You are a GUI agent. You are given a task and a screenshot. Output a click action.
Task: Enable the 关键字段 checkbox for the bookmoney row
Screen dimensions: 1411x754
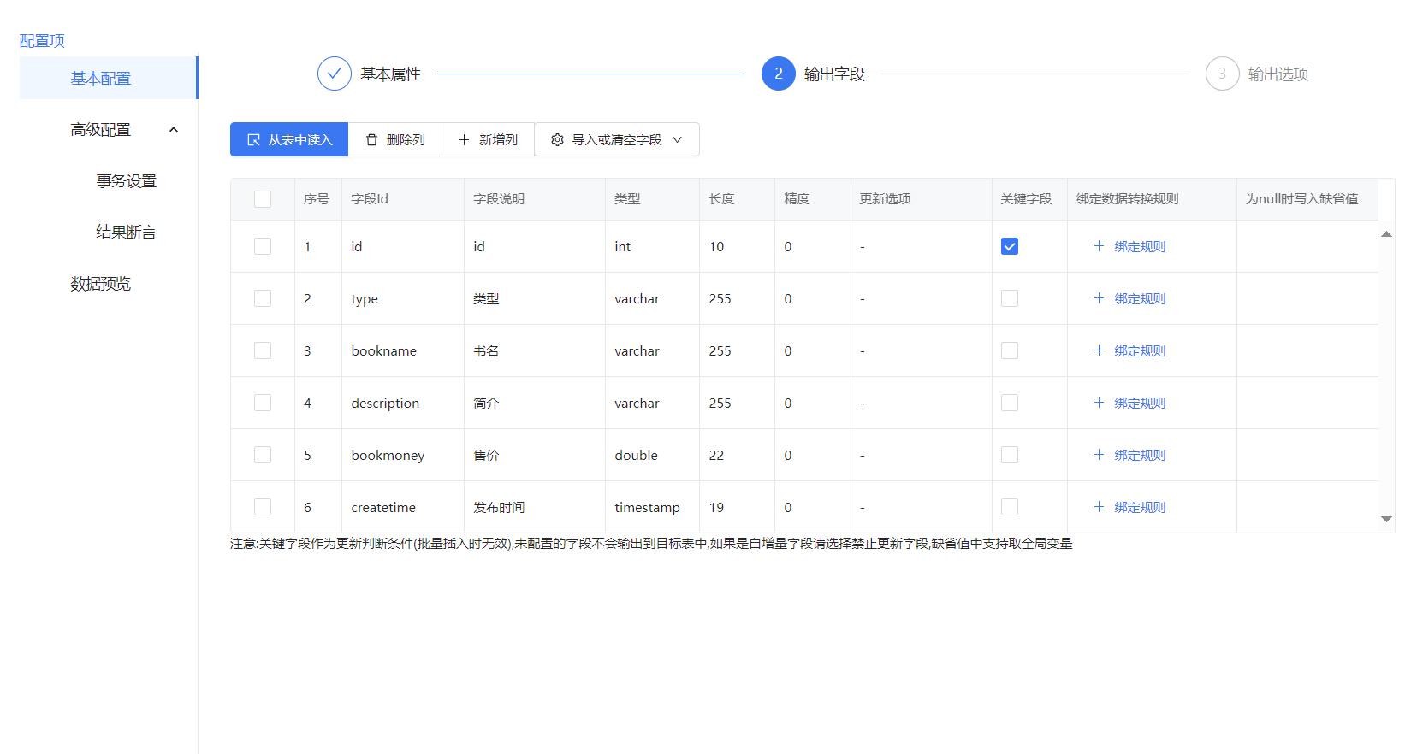point(1010,455)
